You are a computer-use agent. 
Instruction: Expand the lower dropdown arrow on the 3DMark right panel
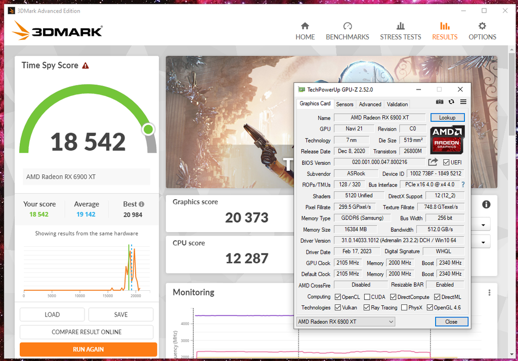(x=483, y=242)
